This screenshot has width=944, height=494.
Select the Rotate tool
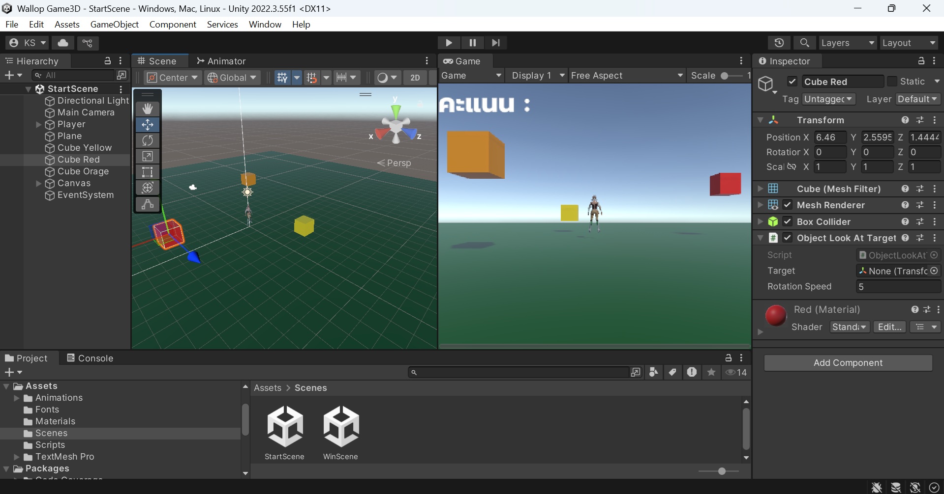147,140
